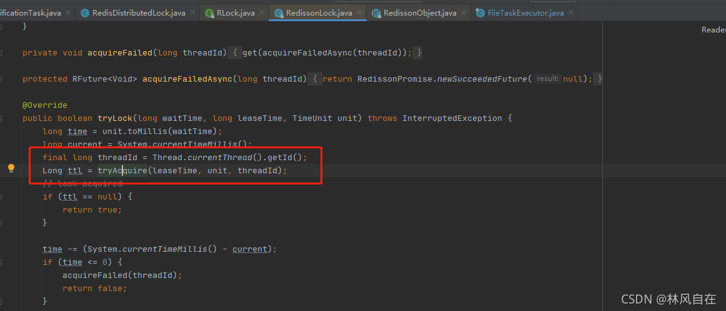
Task: Click 'if (time <= 0) {' line
Action: pos(82,262)
